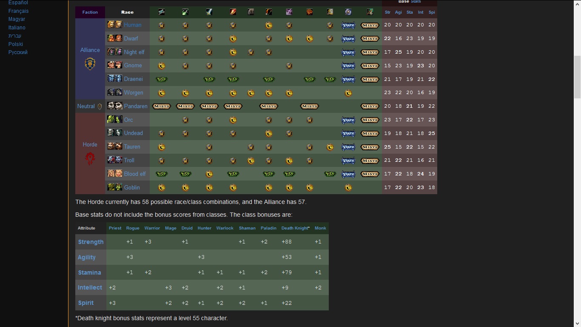Click the Mists icon in the Dwarf row
The width and height of the screenshot is (581, 327).
click(370, 39)
